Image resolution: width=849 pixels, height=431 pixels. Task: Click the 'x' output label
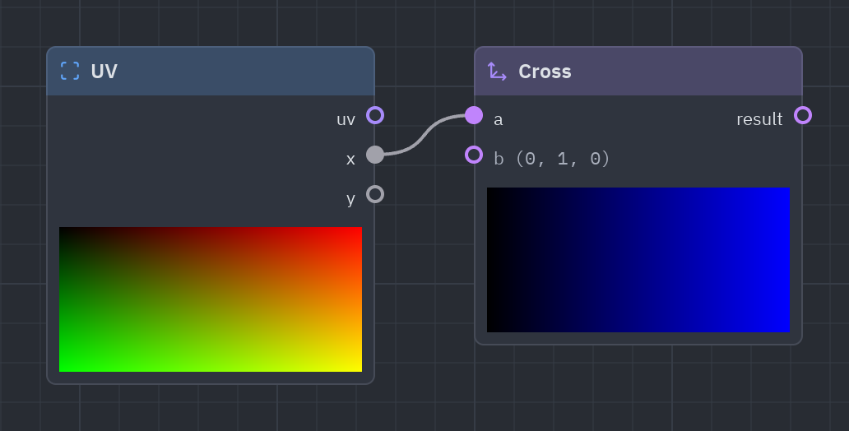coord(350,160)
